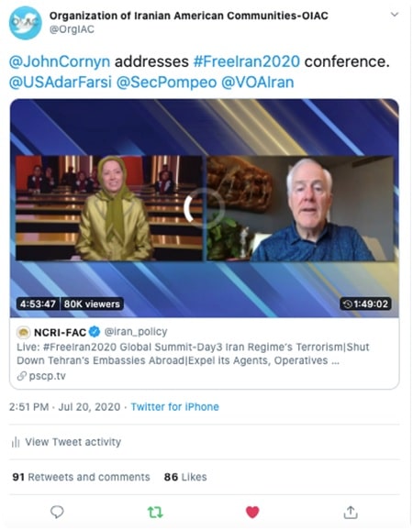Open the @SecPompeo mention link

(166, 83)
